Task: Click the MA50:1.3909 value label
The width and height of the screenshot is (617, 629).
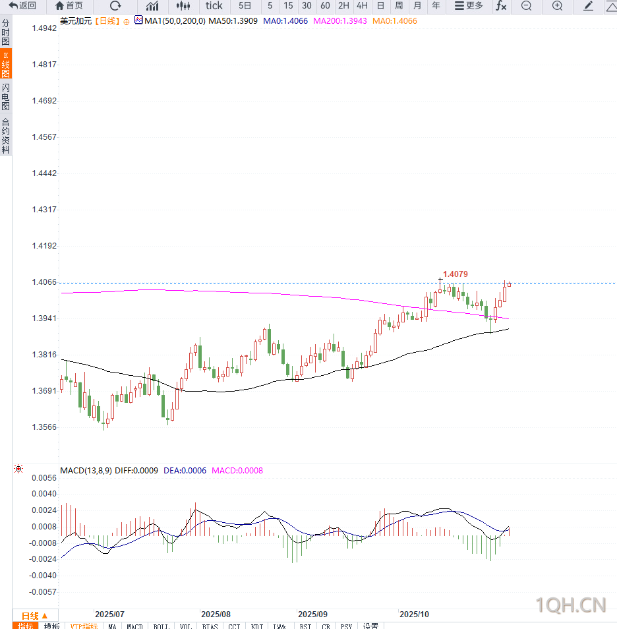Action: tap(233, 21)
